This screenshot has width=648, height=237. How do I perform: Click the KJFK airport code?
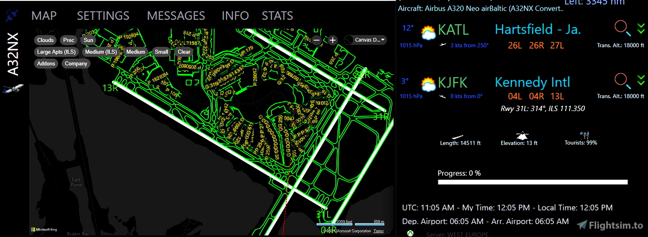[x=453, y=82]
